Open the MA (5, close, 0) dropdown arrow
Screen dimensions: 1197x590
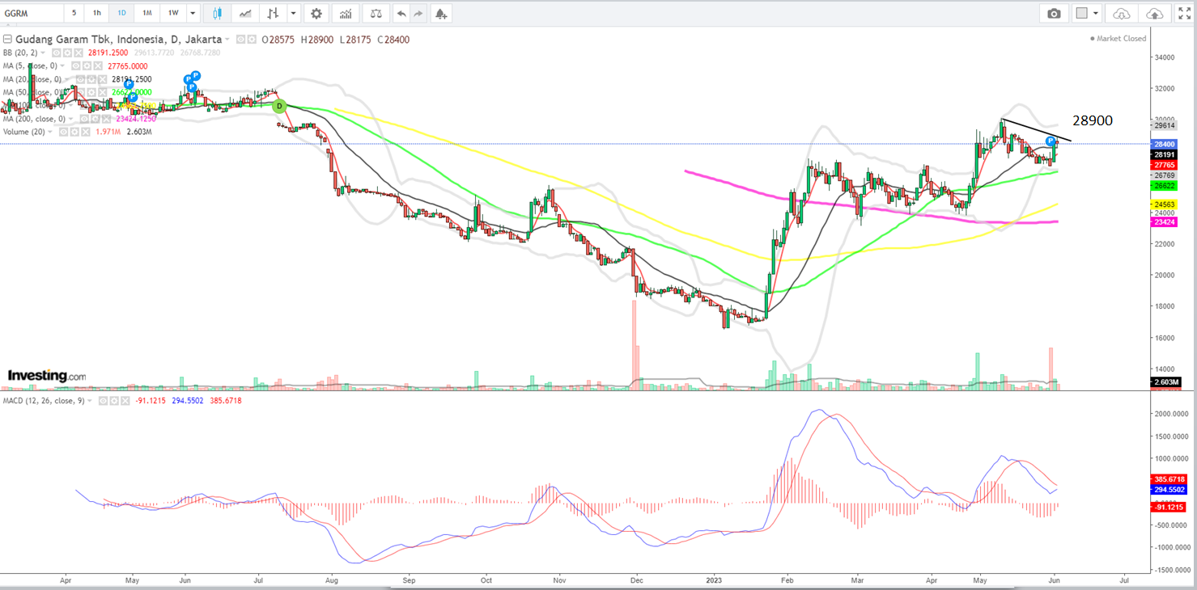coord(62,66)
